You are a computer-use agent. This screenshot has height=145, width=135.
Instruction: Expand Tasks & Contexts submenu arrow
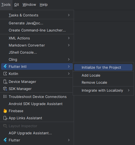click(x=69, y=15)
